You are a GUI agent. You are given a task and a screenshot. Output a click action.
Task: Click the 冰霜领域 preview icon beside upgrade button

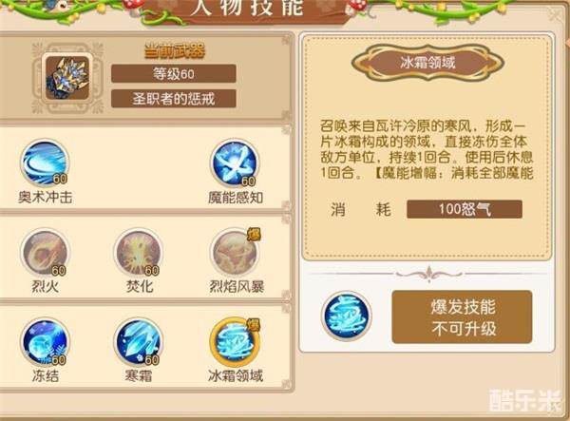(x=347, y=316)
